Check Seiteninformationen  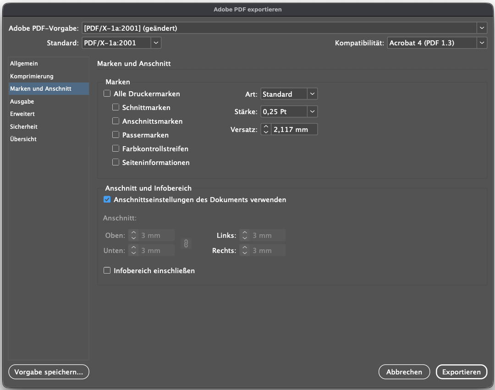115,162
